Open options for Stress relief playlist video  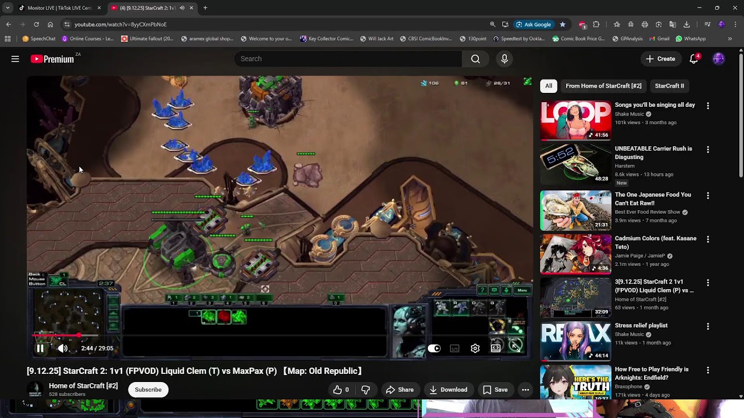coord(707,326)
